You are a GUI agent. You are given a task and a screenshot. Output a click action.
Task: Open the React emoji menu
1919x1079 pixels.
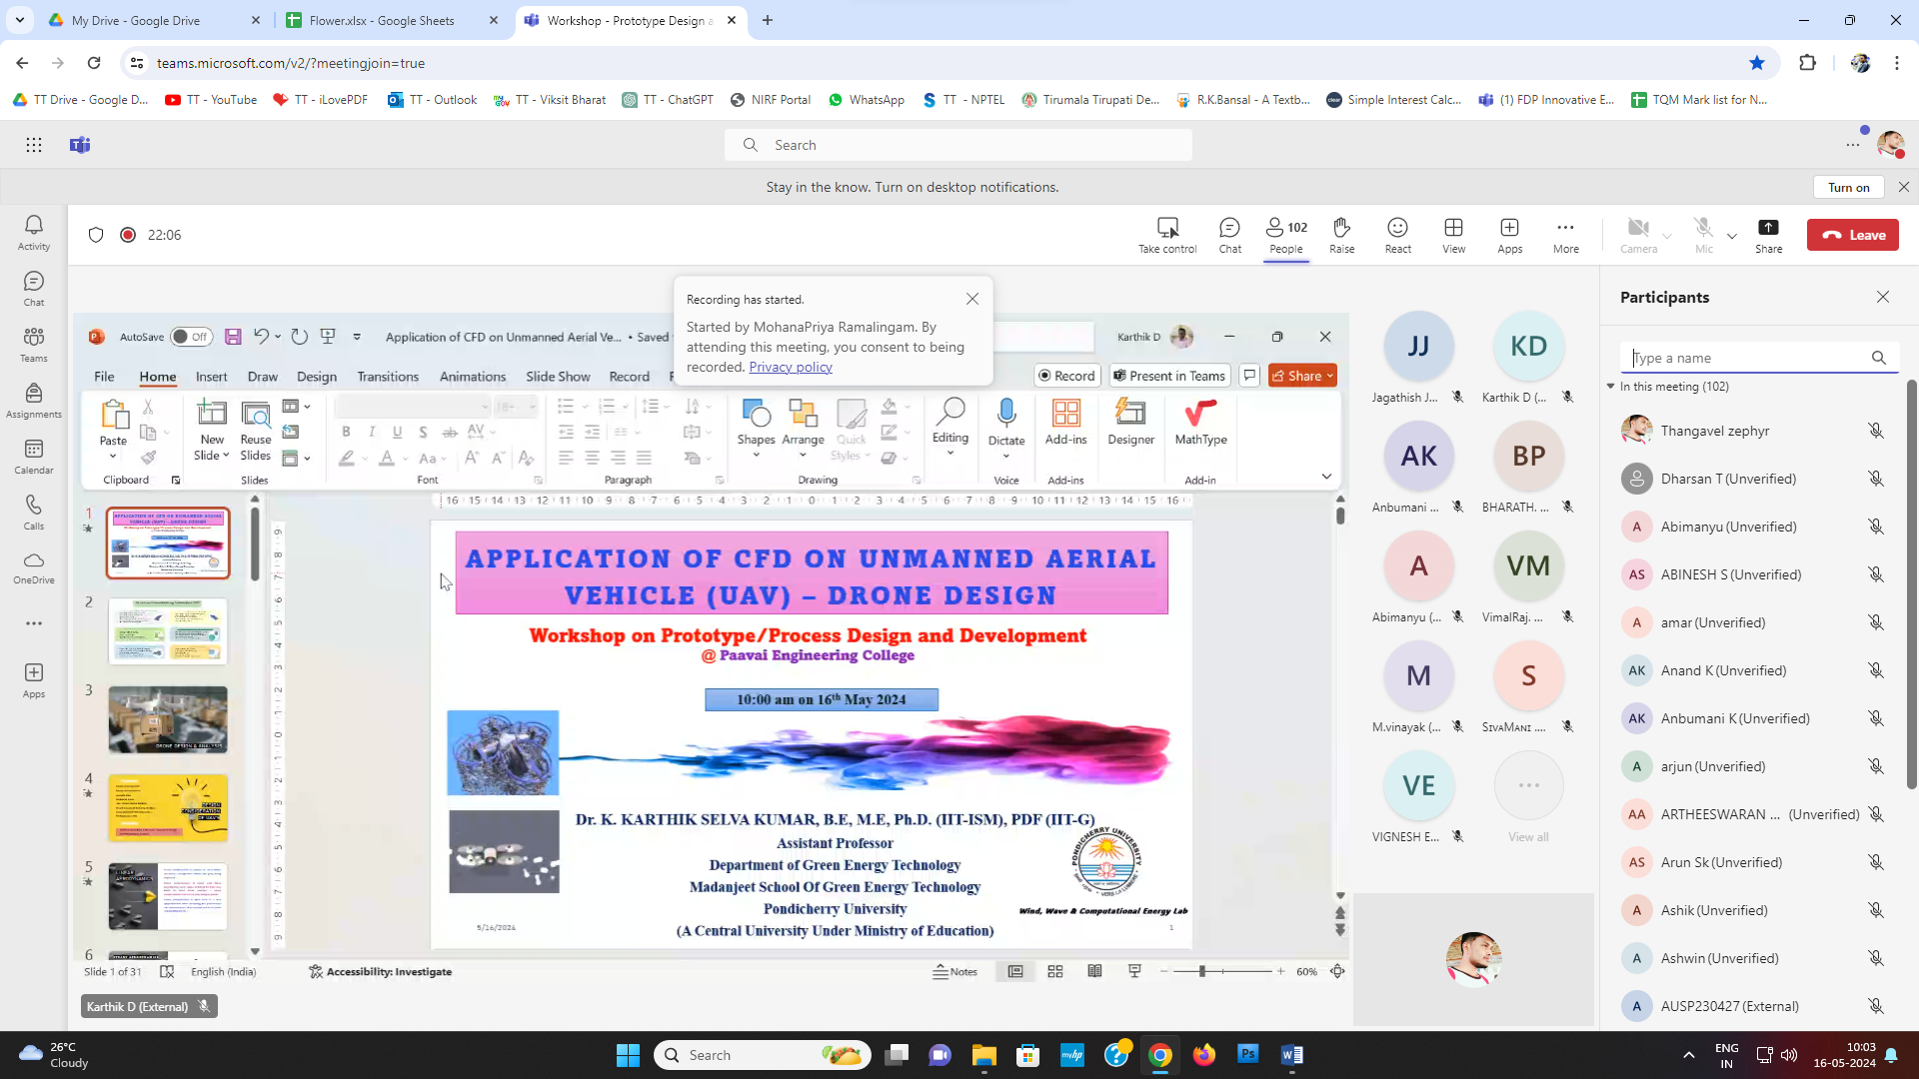tap(1397, 235)
